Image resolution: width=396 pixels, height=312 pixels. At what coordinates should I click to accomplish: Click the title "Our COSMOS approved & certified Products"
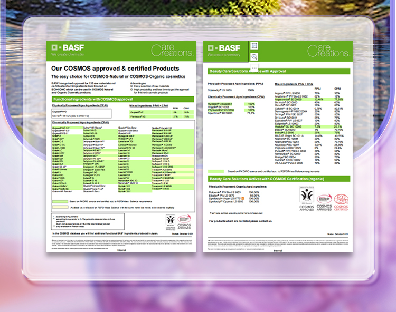115,69
